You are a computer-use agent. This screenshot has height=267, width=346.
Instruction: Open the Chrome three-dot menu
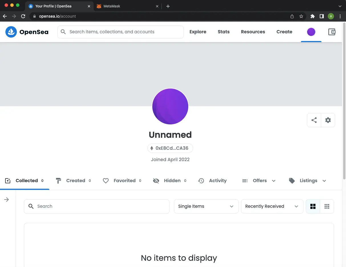340,16
